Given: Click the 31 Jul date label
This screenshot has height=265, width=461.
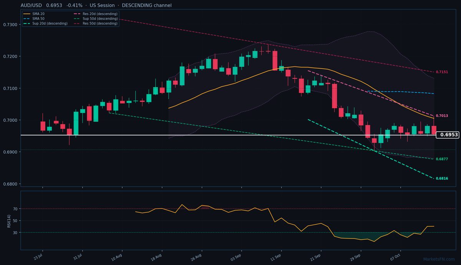Looking at the screenshot, I should point(78,257).
